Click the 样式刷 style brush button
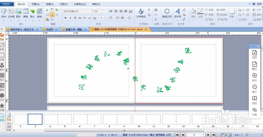Screen dimensions: 263x137 click(x=222, y=20)
